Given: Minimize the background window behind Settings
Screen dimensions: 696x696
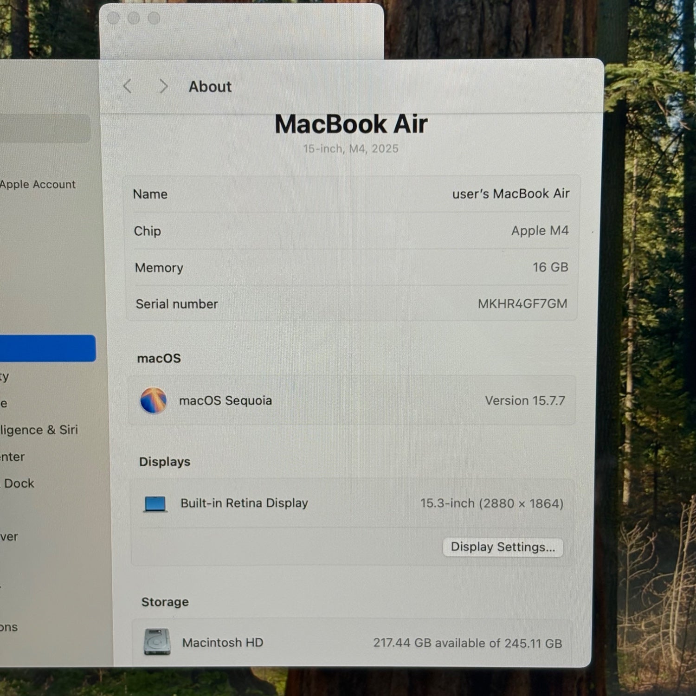Looking at the screenshot, I should tap(134, 18).
